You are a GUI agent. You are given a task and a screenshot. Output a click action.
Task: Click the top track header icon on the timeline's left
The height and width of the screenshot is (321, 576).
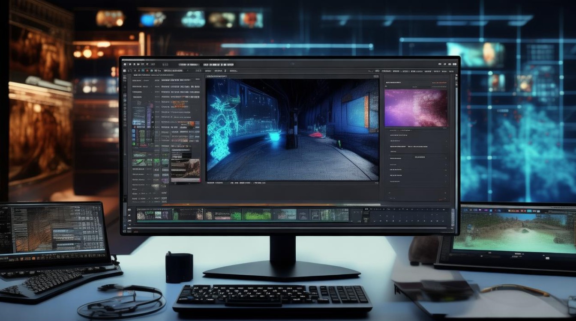tap(129, 210)
